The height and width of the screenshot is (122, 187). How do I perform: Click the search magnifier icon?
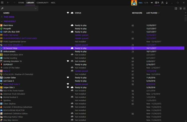pos(2,8)
